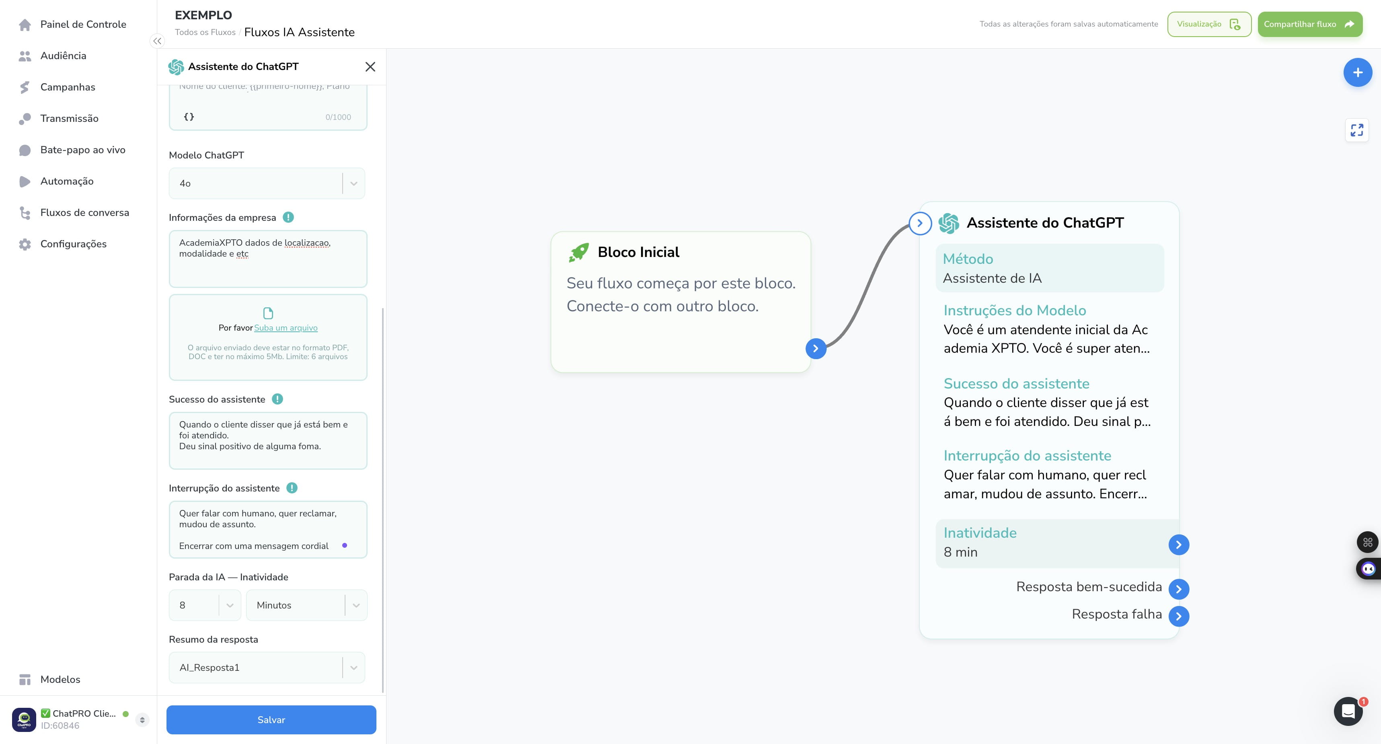
Task: Click the Interrupção do assistente text field
Action: [268, 530]
